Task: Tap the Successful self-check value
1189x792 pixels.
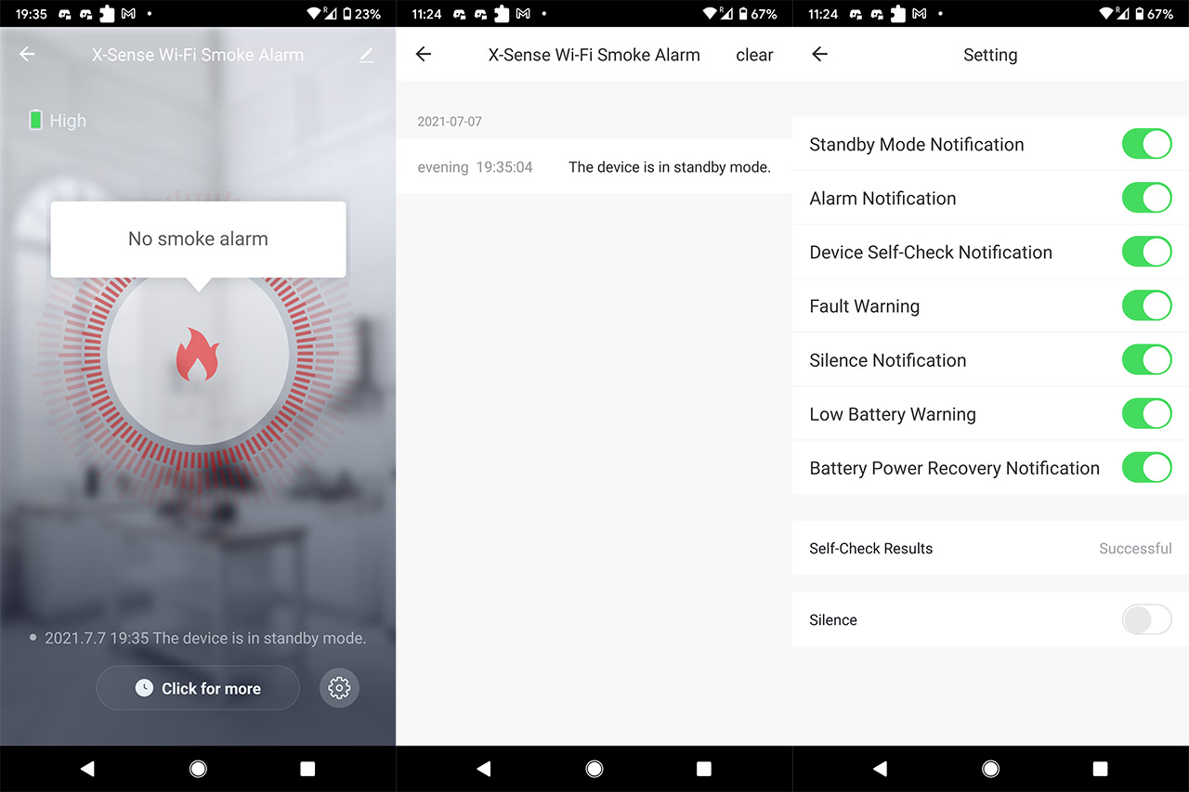Action: pyautogui.click(x=1135, y=549)
